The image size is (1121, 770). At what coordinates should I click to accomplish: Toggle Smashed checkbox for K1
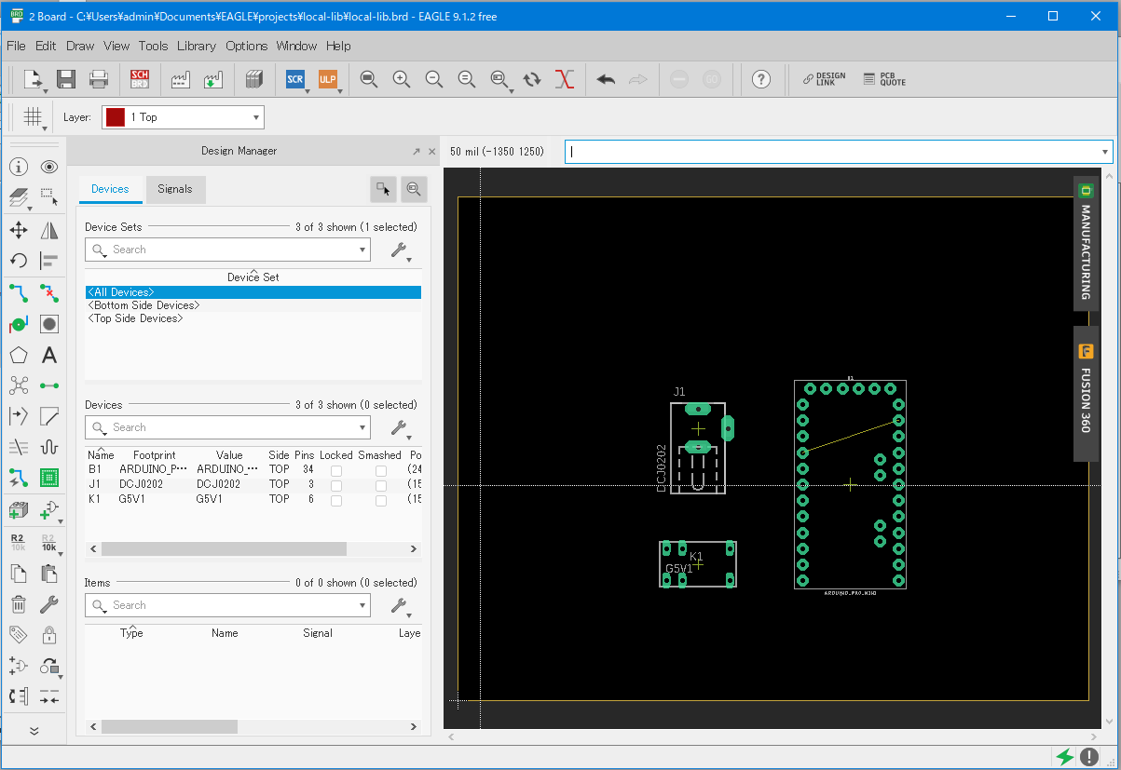[x=381, y=499]
